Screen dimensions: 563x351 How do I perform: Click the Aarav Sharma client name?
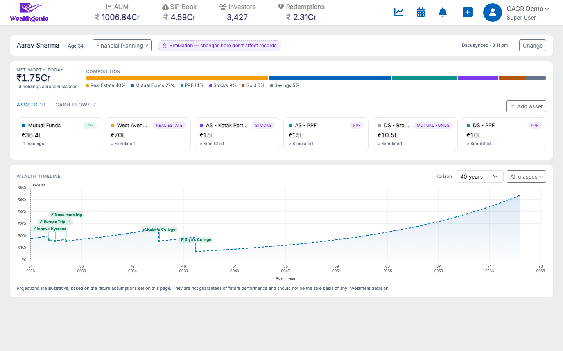point(38,45)
